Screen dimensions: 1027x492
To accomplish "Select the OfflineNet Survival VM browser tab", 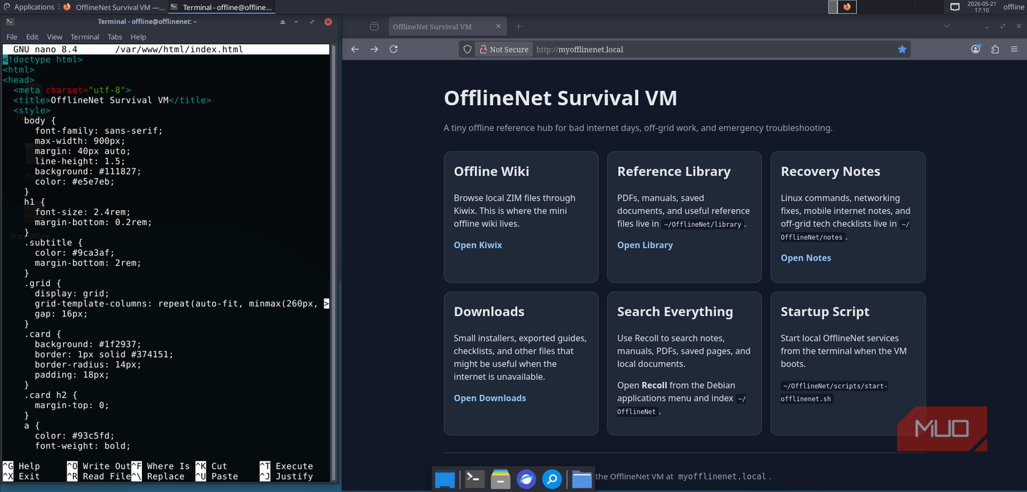I will pyautogui.click(x=448, y=26).
